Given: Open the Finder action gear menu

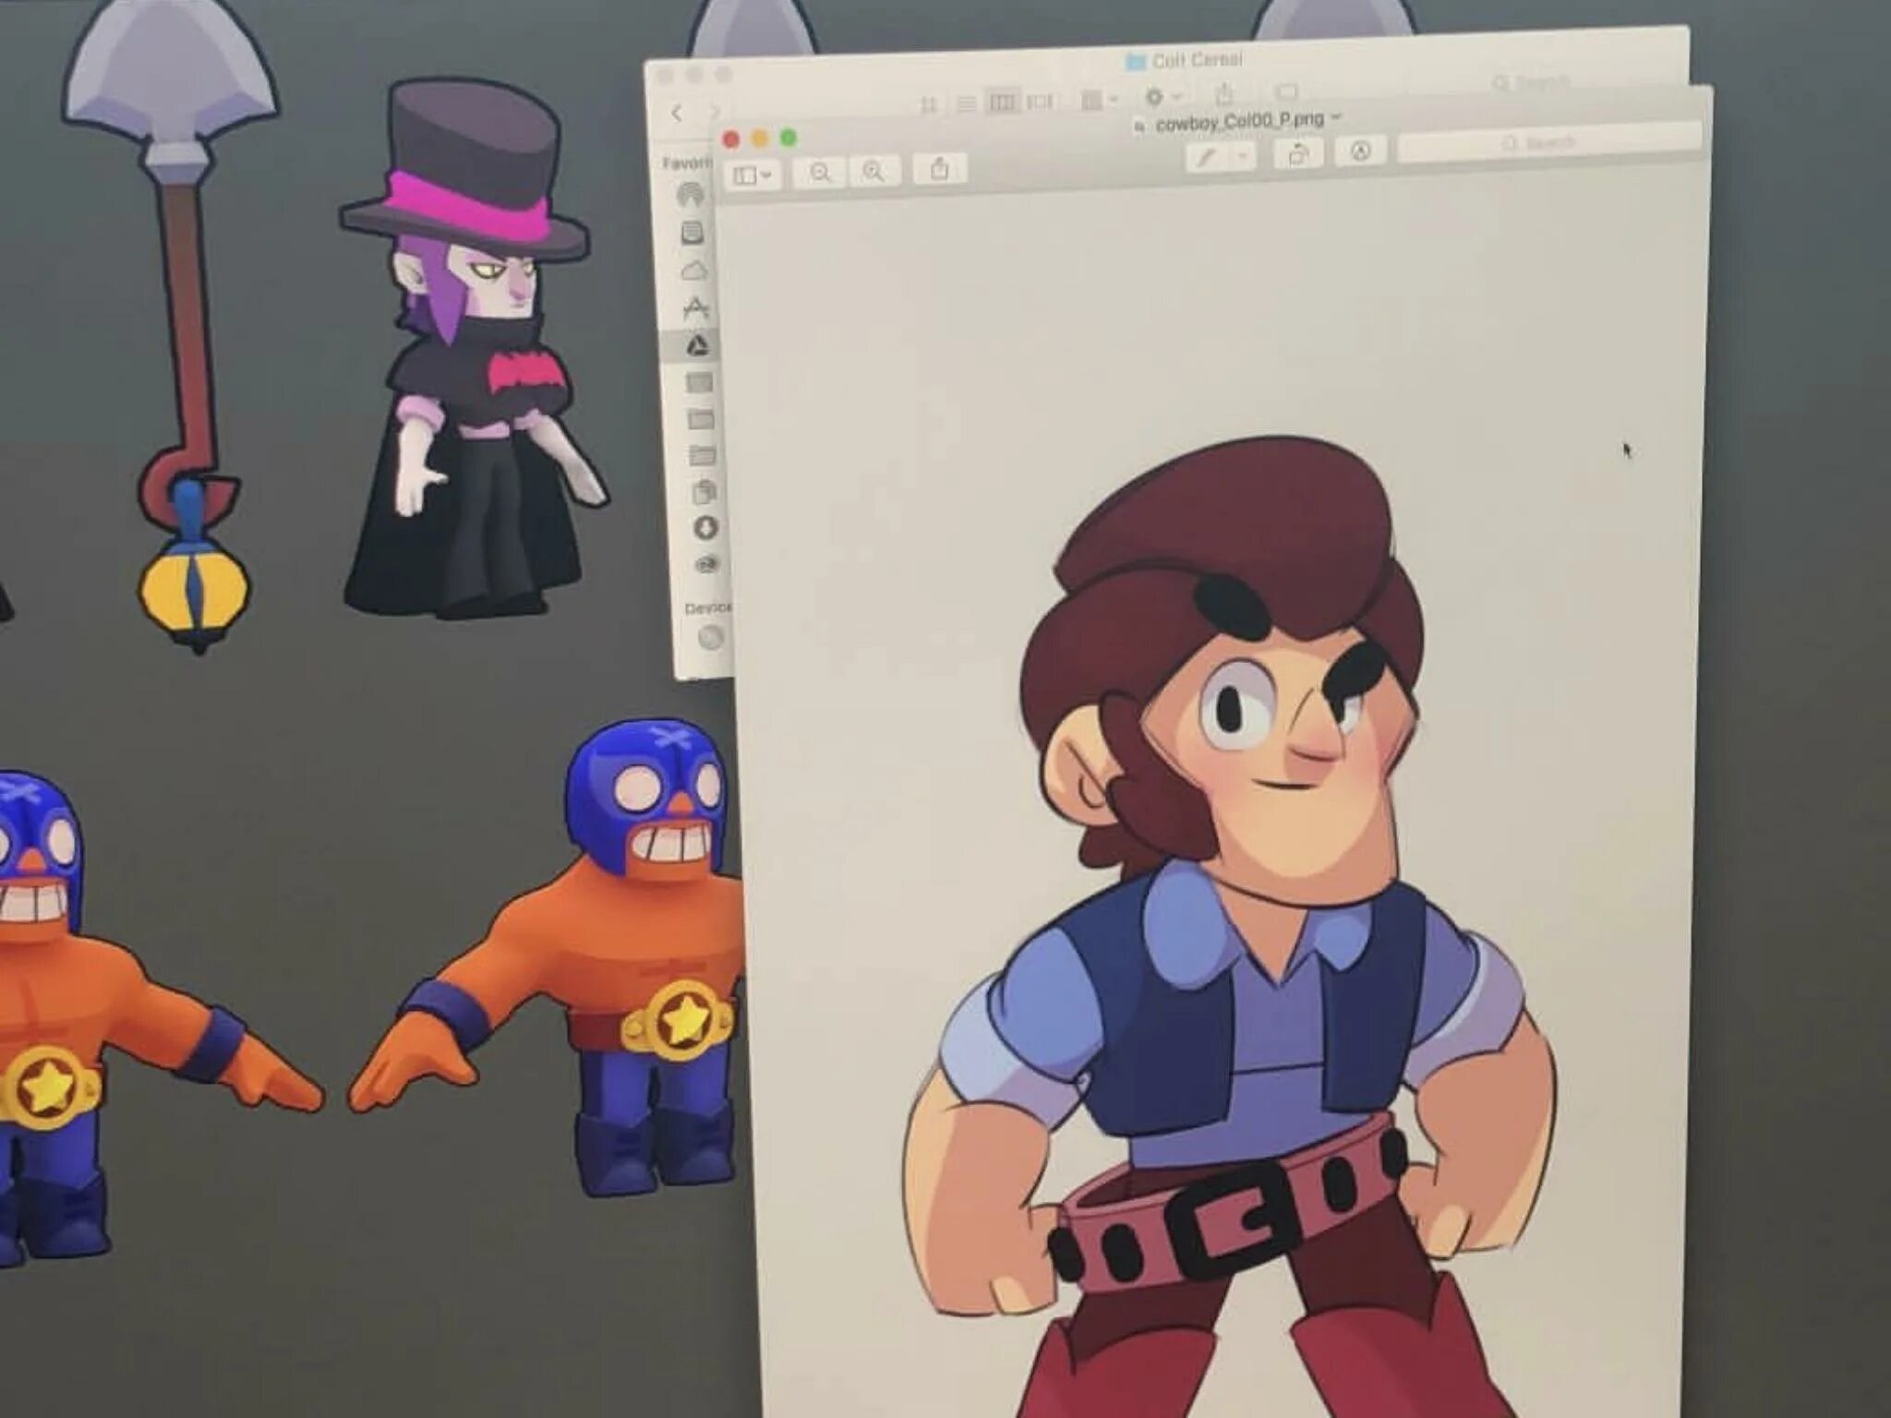Looking at the screenshot, I should click(x=1162, y=96).
